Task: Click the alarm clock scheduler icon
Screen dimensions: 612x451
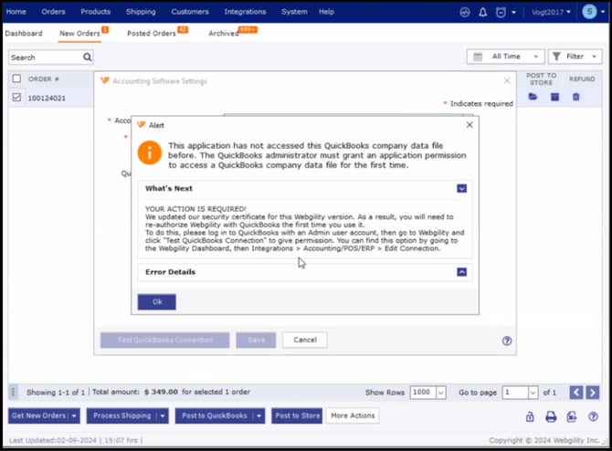Action: coord(501,12)
